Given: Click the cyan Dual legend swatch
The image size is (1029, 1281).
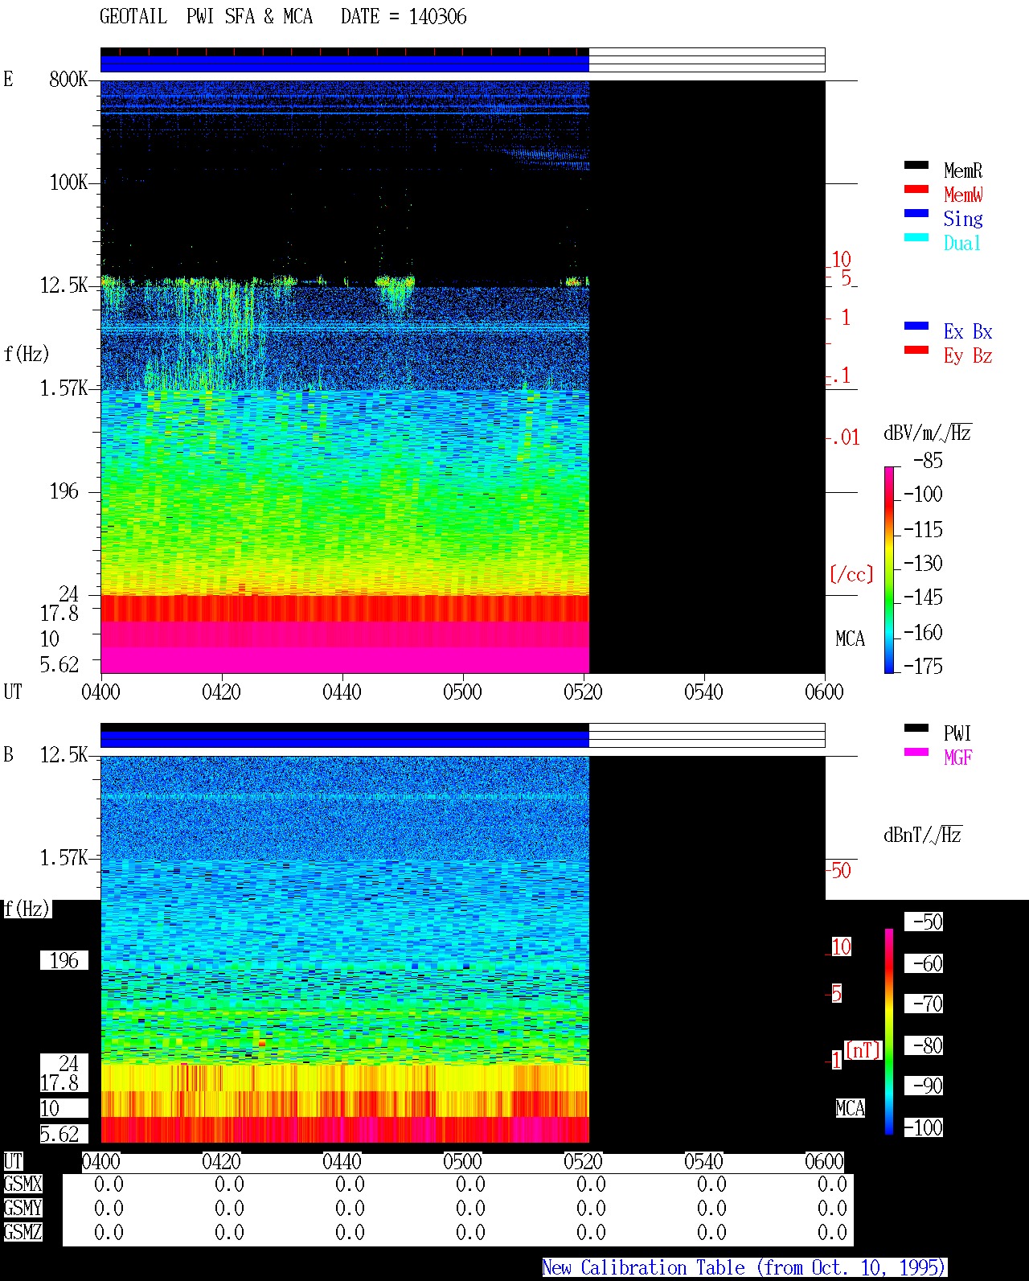Looking at the screenshot, I should [916, 237].
